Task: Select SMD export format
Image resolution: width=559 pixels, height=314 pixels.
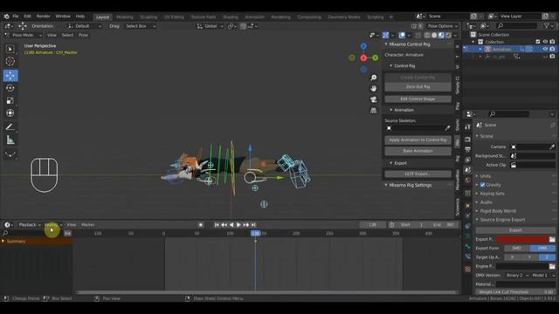Action: (x=516, y=248)
